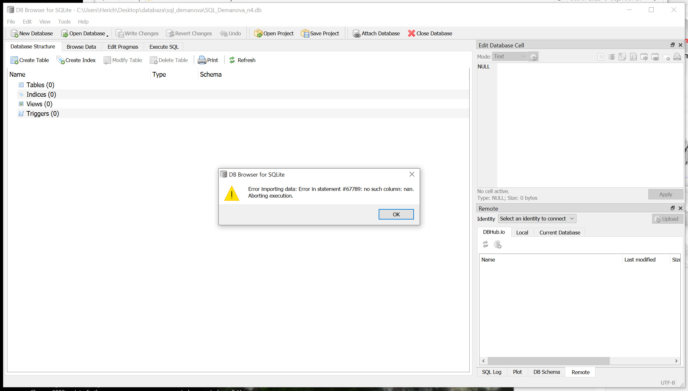Click the Delete Table button
The image size is (688, 391).
pyautogui.click(x=169, y=60)
